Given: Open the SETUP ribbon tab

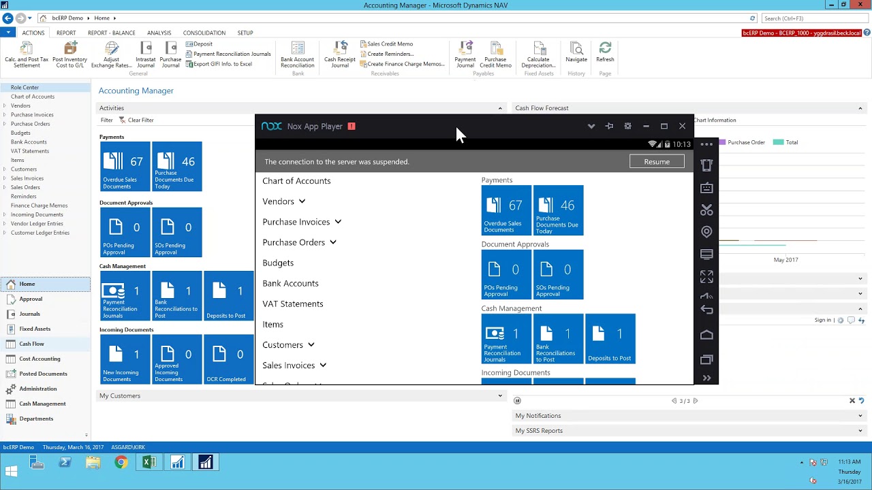Looking at the screenshot, I should coord(245,33).
